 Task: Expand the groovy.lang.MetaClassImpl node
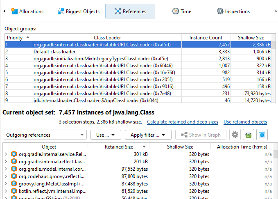(x=6, y=184)
